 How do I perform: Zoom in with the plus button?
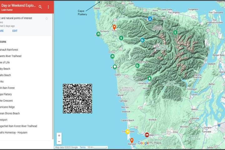(59, 136)
